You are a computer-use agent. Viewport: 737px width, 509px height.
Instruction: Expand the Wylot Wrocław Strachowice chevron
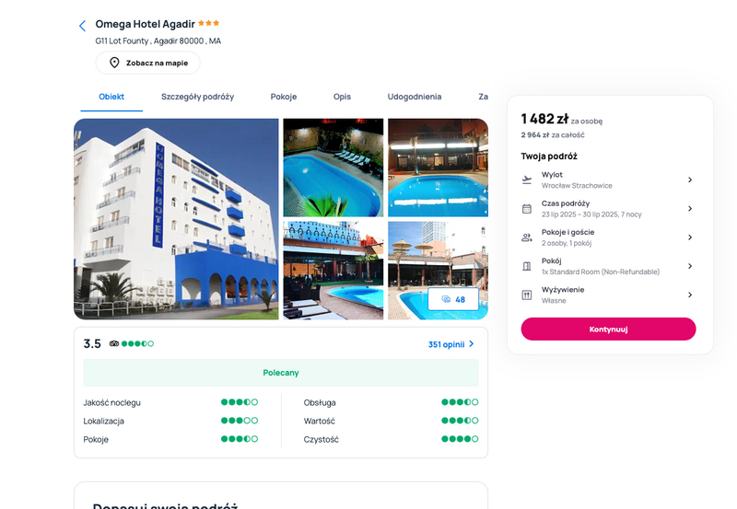pyautogui.click(x=690, y=179)
